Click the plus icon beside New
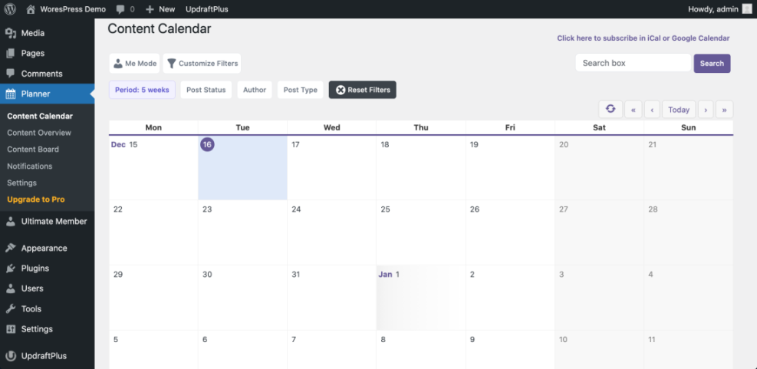 pyautogui.click(x=150, y=9)
